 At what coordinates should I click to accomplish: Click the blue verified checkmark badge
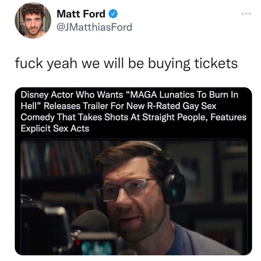113,14
